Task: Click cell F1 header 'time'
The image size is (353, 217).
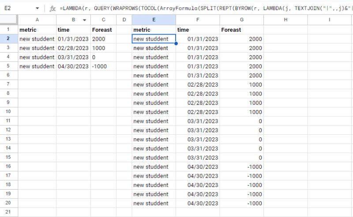Action: click(198, 30)
